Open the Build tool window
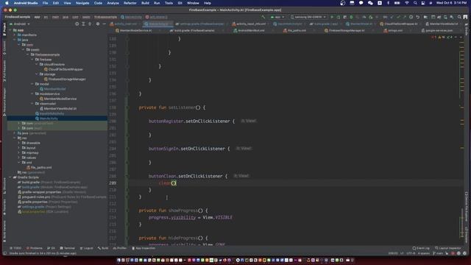471x265 pixels. pos(103,248)
